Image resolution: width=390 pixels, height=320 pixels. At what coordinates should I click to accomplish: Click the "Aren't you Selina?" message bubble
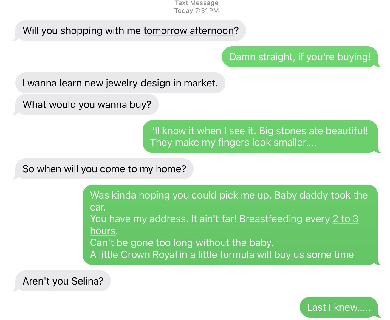tap(63, 281)
